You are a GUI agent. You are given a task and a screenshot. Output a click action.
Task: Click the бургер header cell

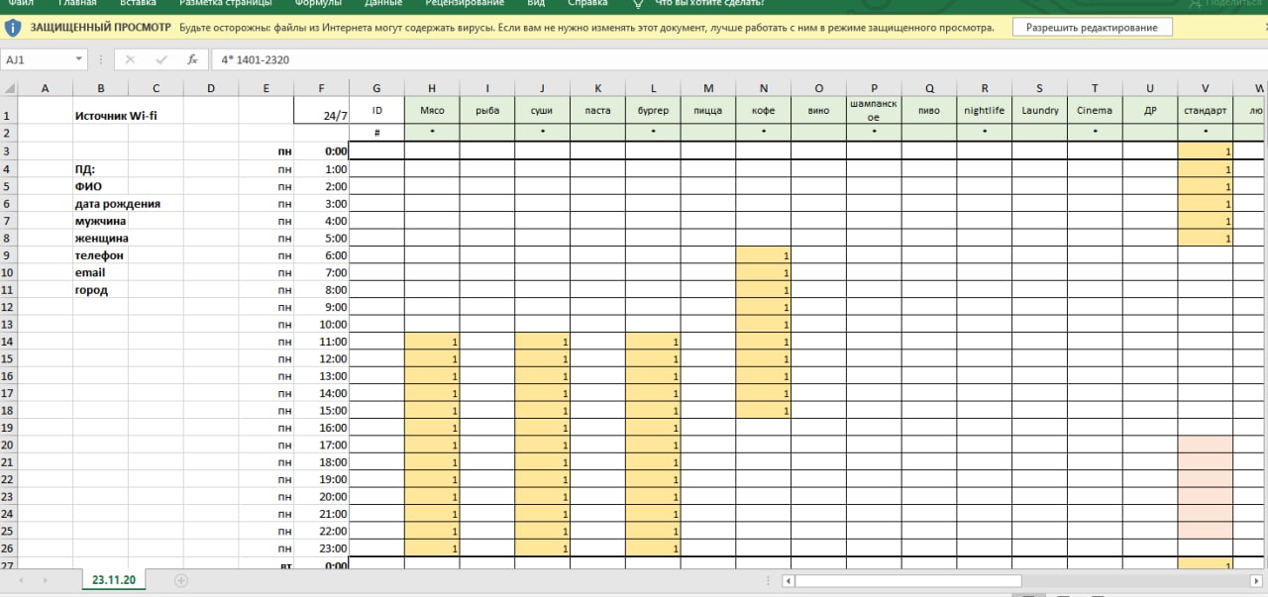[x=653, y=110]
